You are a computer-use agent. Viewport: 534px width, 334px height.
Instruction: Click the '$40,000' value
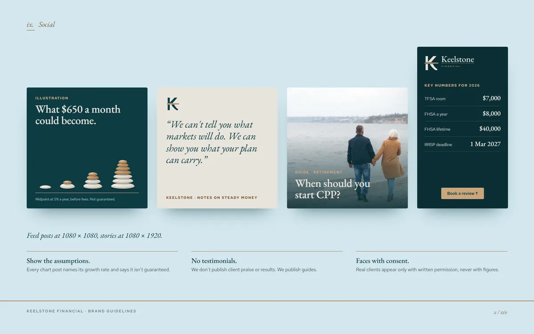[x=490, y=128]
